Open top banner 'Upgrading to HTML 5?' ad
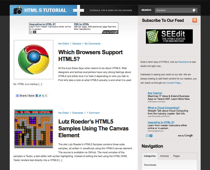 [x=42, y=24]
